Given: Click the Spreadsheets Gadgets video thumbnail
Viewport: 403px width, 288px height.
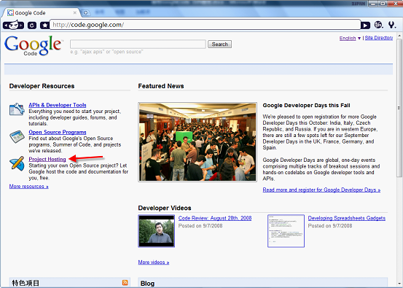Looking at the screenshot, I should (286, 231).
